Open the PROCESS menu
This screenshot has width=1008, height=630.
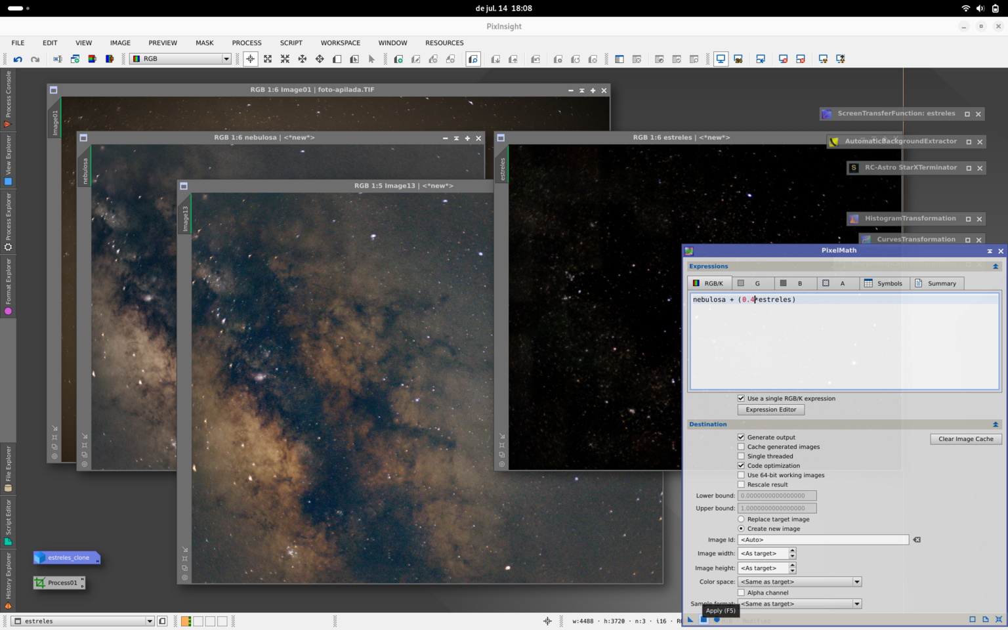point(247,43)
